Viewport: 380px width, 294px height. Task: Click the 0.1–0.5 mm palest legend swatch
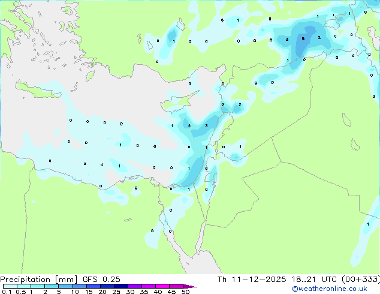pyautogui.click(x=10, y=286)
